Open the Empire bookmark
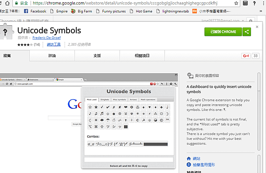 59,11
